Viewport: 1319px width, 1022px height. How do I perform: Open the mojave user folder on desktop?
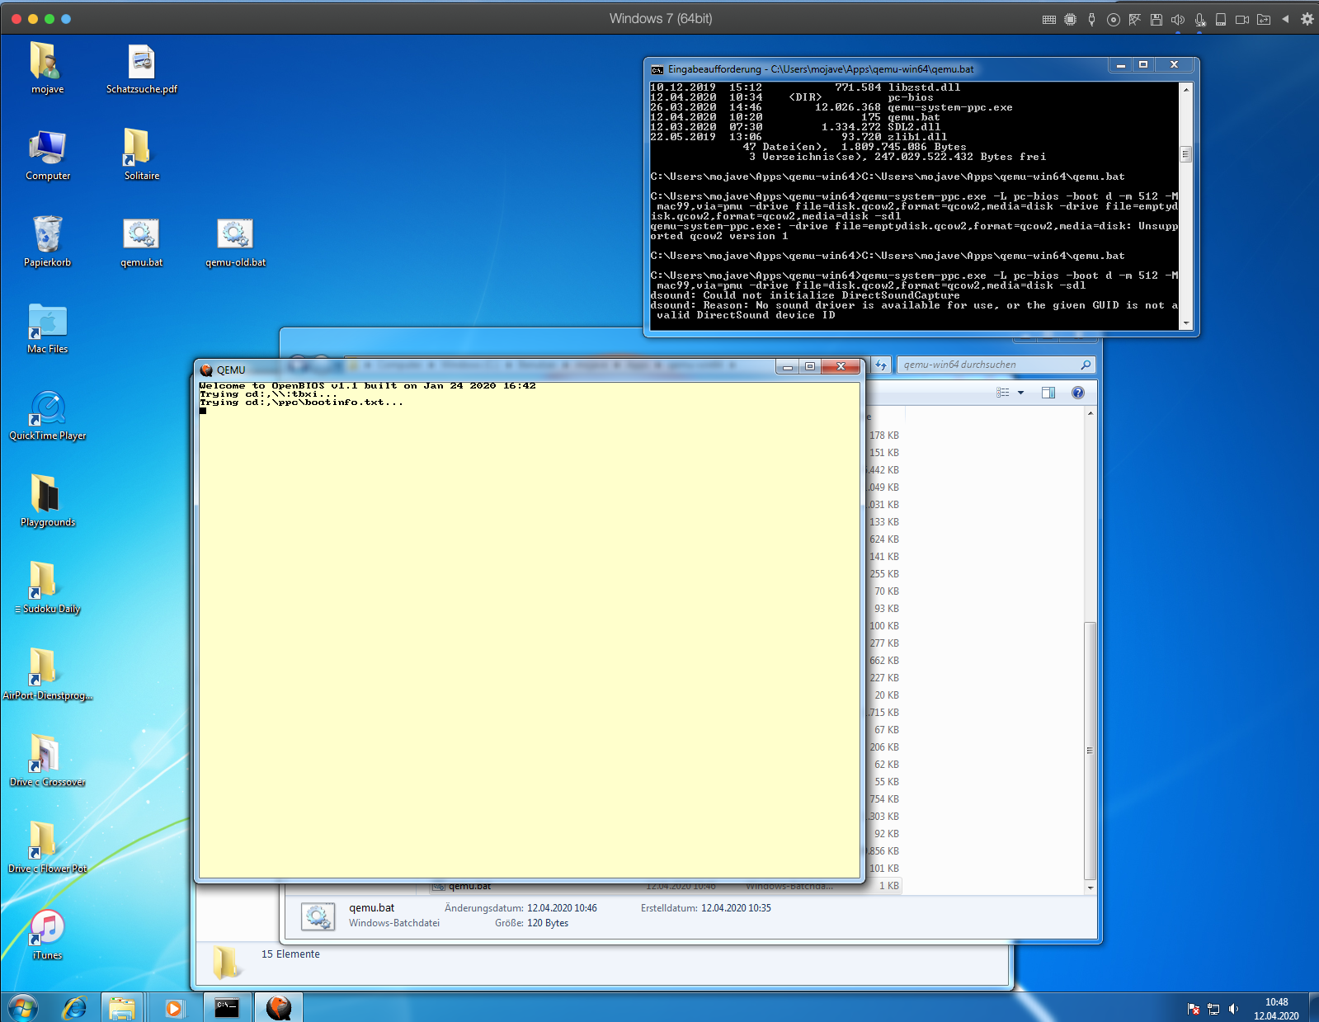click(x=47, y=68)
